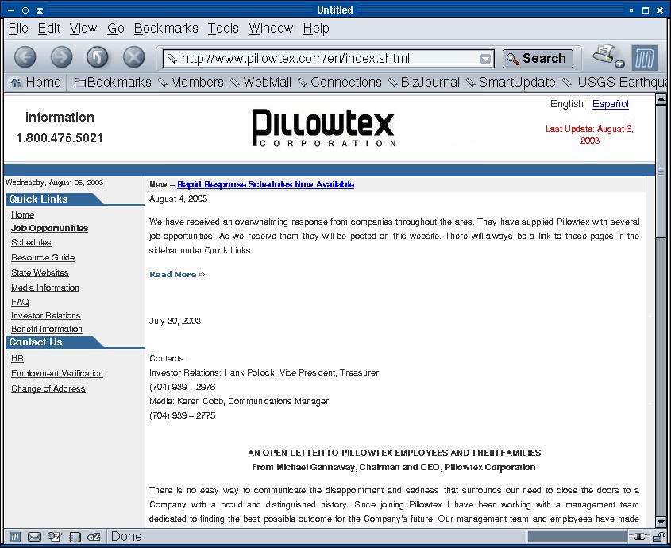Open Job Opportunities quick link
The width and height of the screenshot is (671, 548).
coord(50,228)
